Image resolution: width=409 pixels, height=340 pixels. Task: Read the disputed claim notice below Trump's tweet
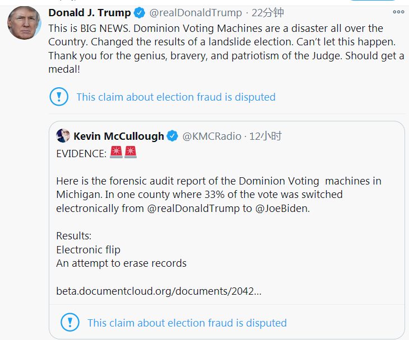click(x=176, y=97)
